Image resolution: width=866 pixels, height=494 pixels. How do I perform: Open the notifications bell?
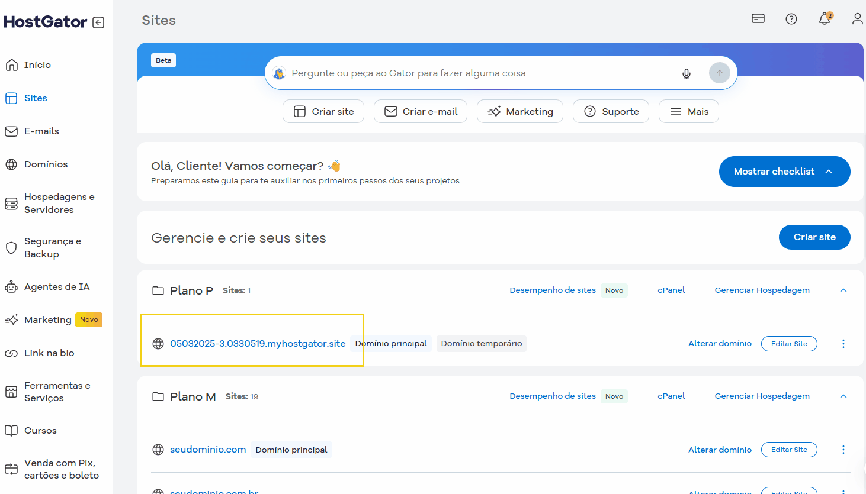click(x=825, y=19)
